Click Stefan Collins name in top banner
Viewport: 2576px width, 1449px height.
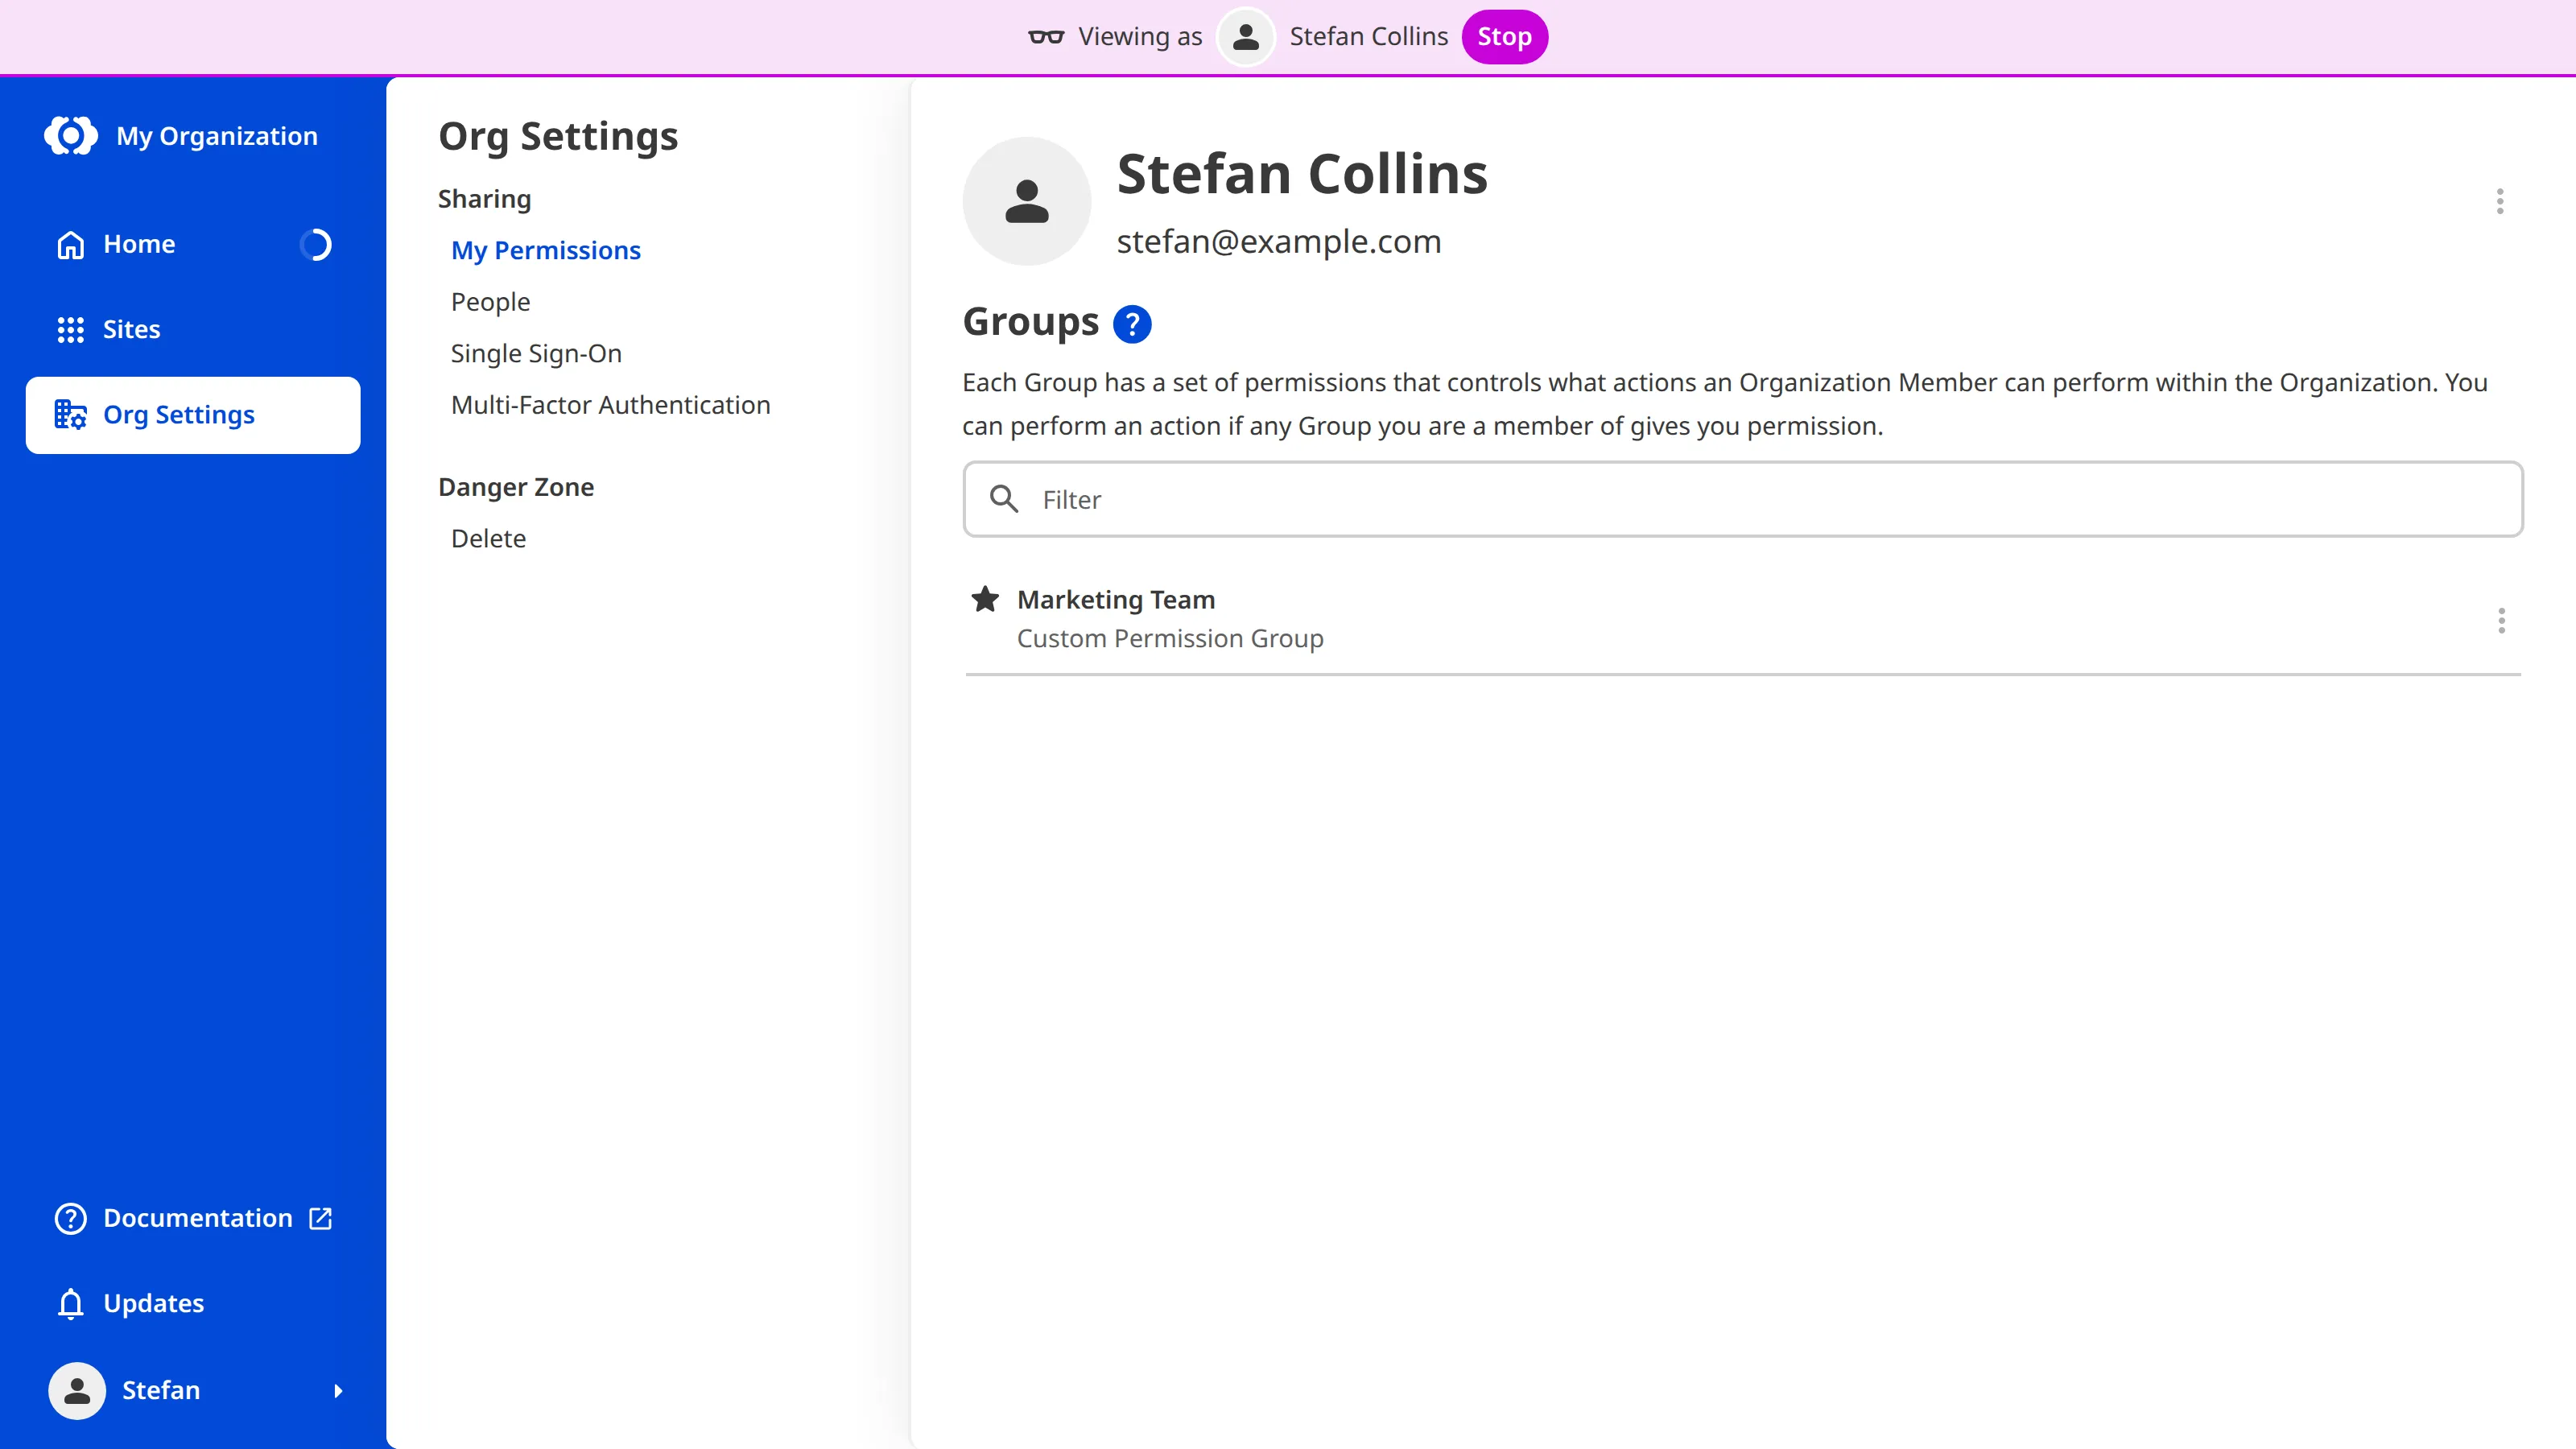pyautogui.click(x=1368, y=37)
